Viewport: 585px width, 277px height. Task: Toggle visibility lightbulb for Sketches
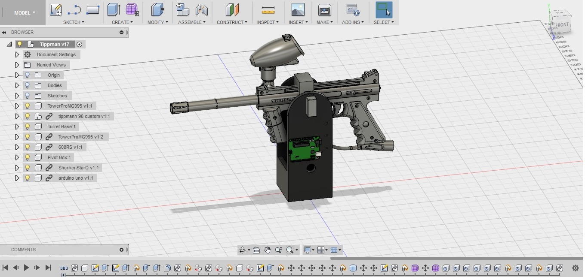[x=28, y=96]
